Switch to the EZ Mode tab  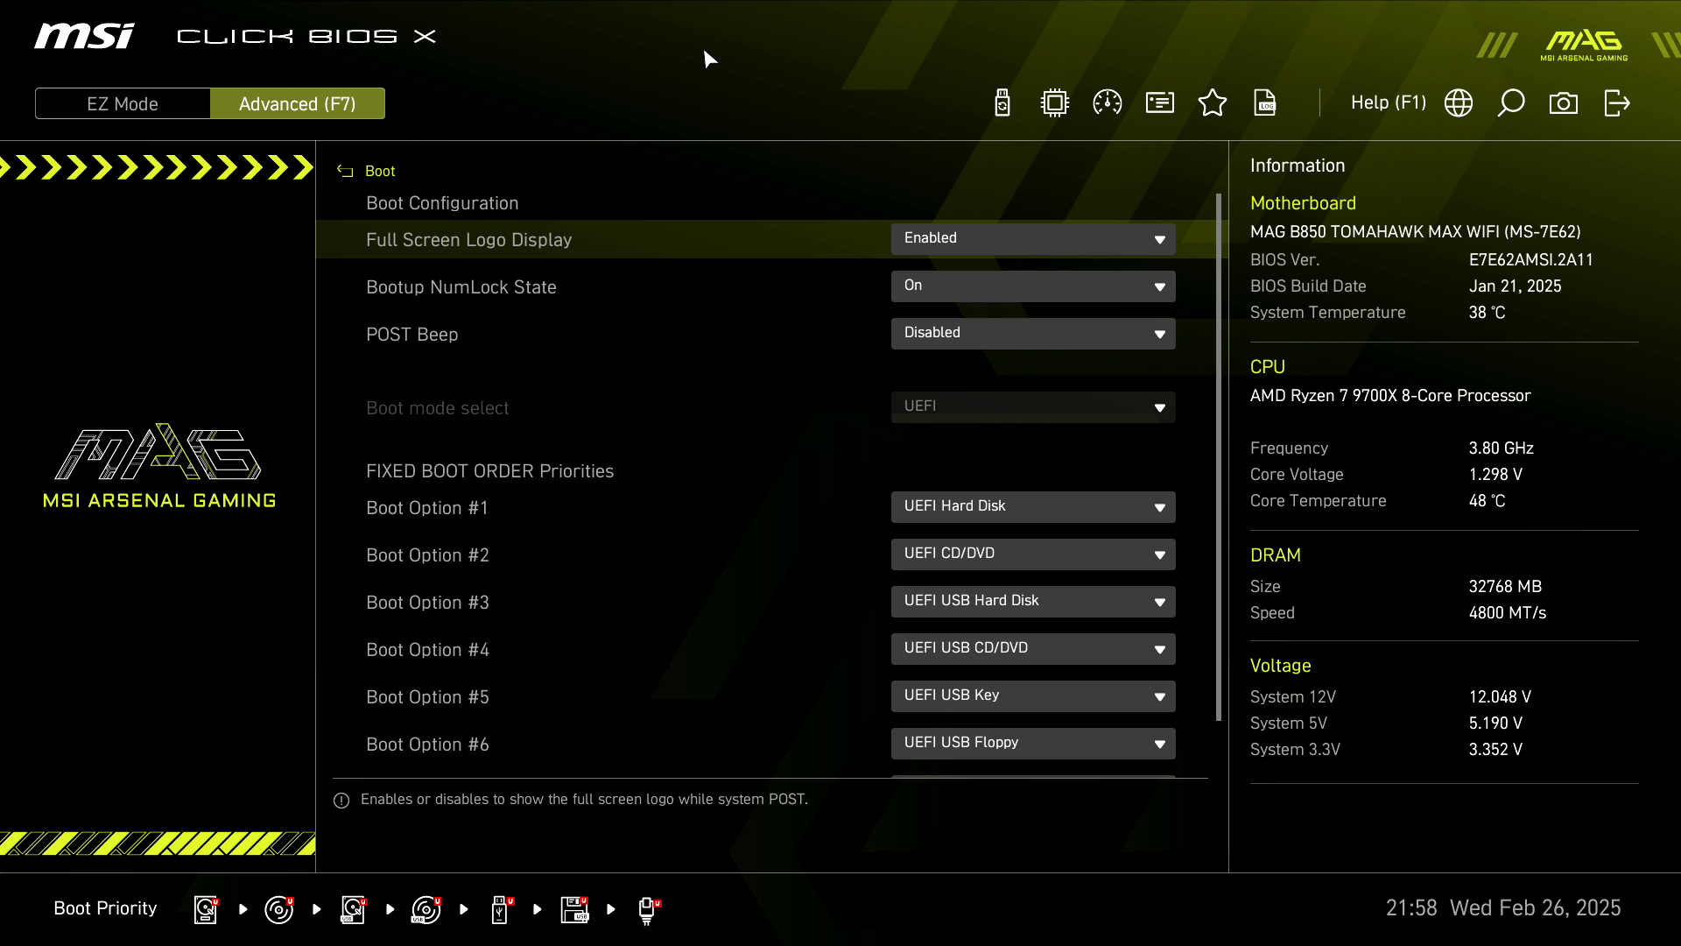point(123,103)
